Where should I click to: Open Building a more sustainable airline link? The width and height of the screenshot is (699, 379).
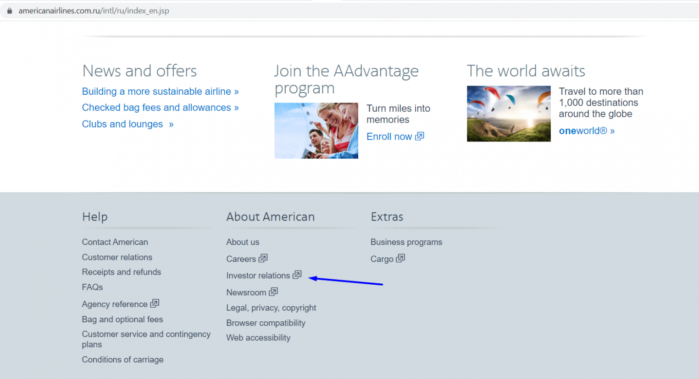coord(160,92)
